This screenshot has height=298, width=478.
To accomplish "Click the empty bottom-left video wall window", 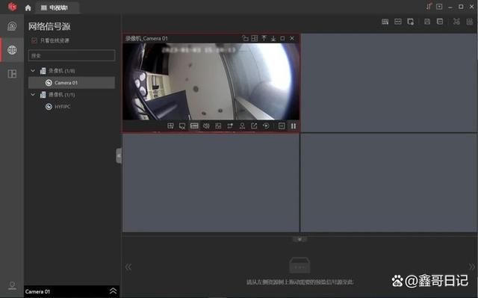I will click(211, 183).
